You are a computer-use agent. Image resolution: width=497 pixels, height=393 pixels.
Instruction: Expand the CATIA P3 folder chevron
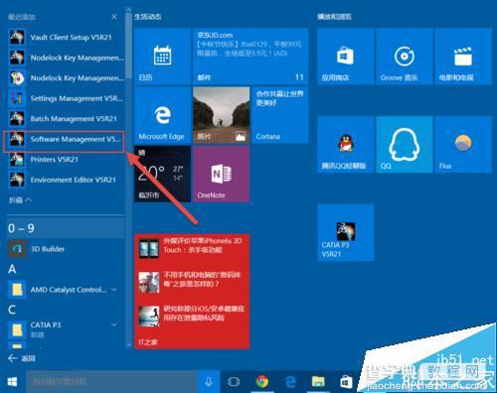pos(114,325)
